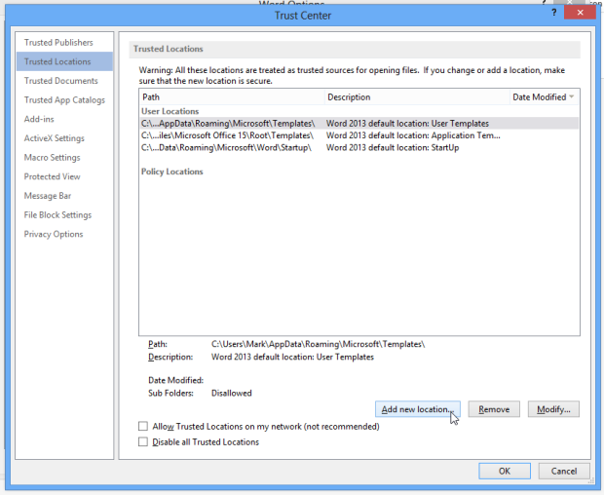Viewport: 604px width, 495px height.
Task: Check Disable all Trusted Locations
Action: [x=143, y=441]
